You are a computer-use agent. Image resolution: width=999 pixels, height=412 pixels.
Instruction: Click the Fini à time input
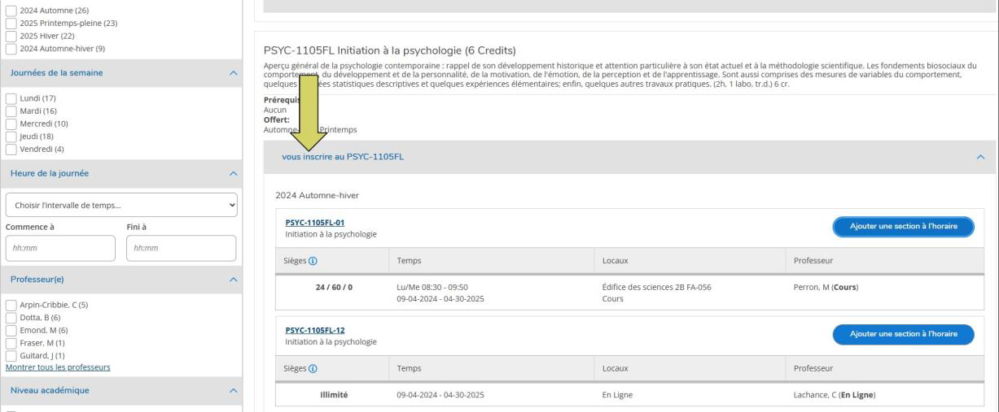point(181,249)
